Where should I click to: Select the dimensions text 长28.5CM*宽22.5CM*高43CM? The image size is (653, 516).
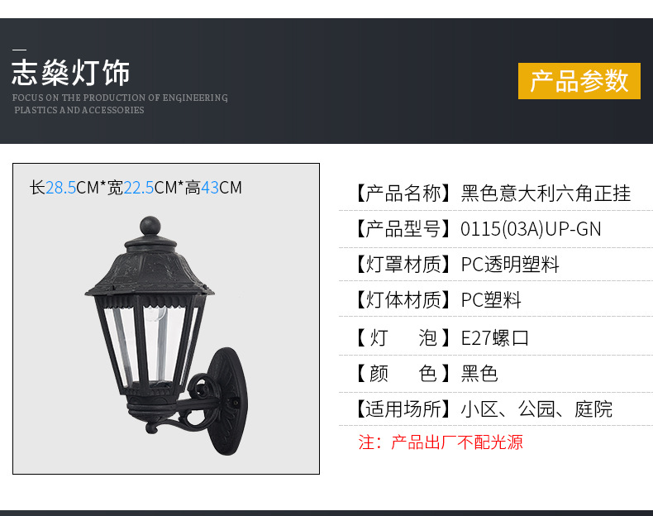pyautogui.click(x=136, y=188)
